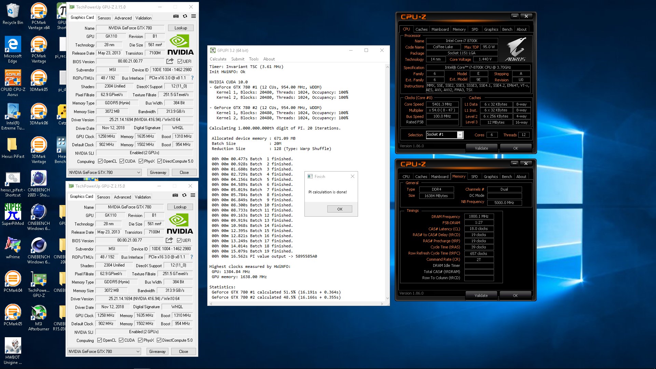Open Microsoft Edge desktop icon

(13, 50)
